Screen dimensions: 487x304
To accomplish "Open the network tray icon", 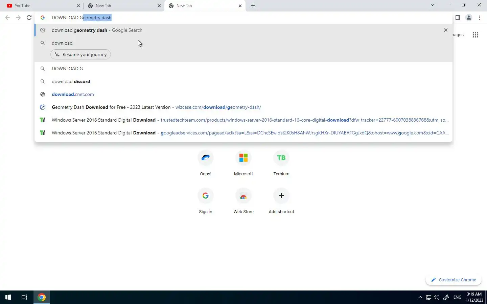I will (428, 297).
